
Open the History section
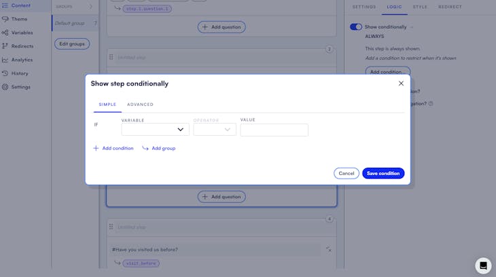pos(20,73)
